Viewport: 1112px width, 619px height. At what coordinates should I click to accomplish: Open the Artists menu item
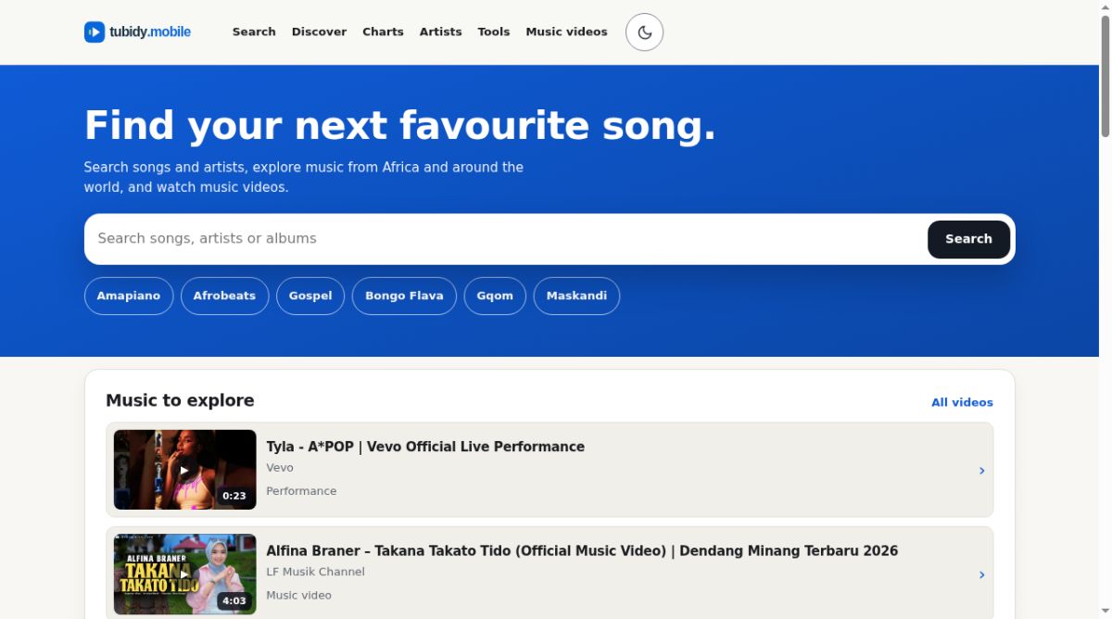pyautogui.click(x=440, y=32)
